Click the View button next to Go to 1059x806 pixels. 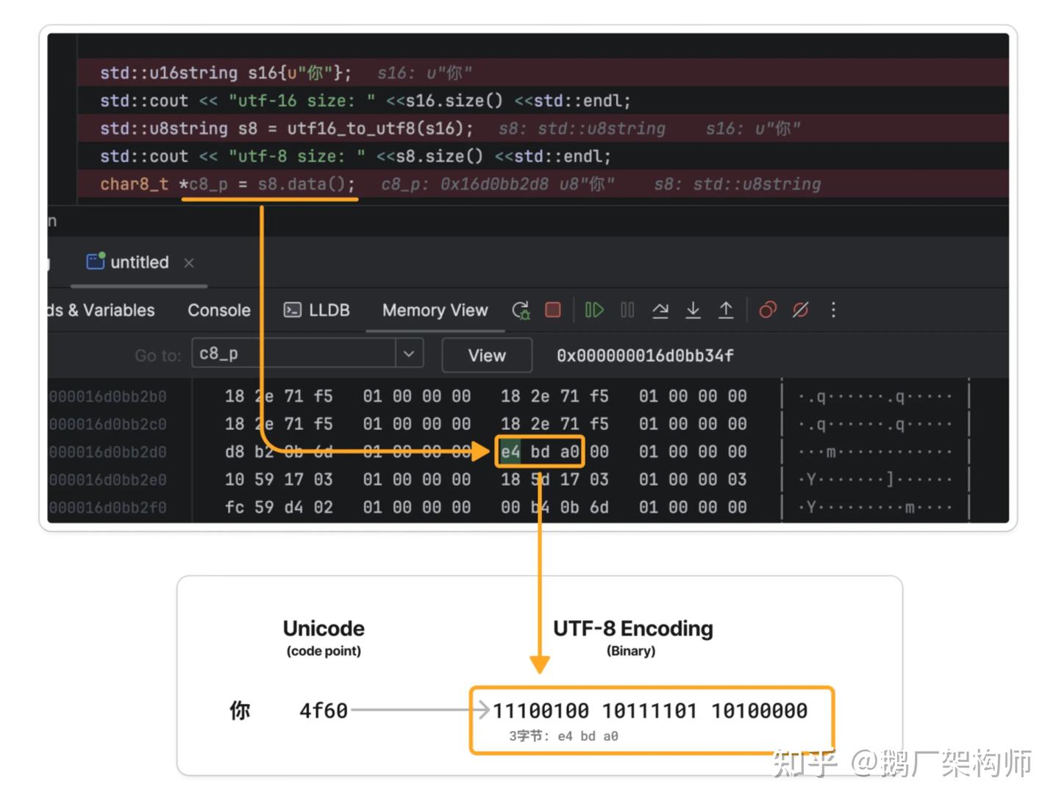point(486,355)
